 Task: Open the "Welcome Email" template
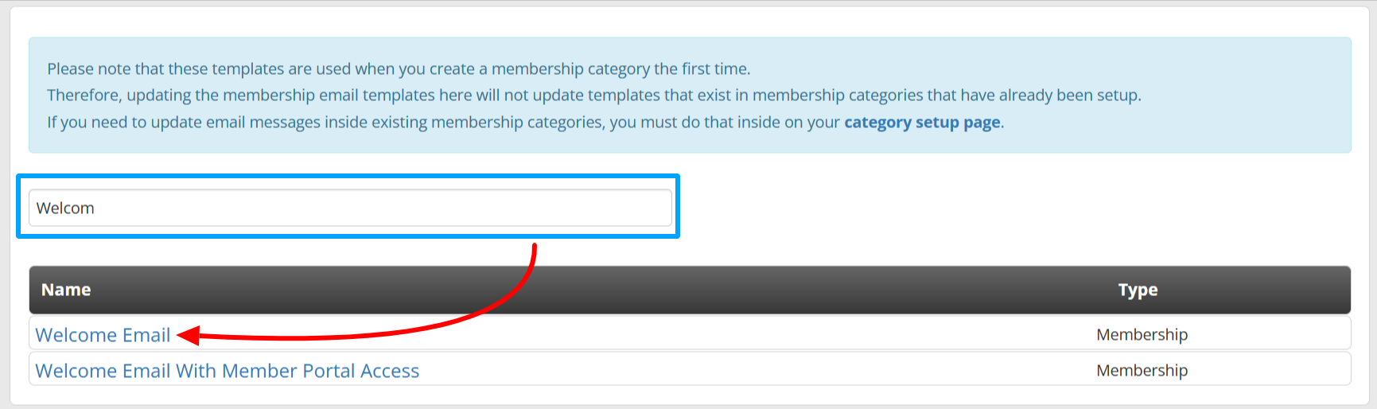103,335
